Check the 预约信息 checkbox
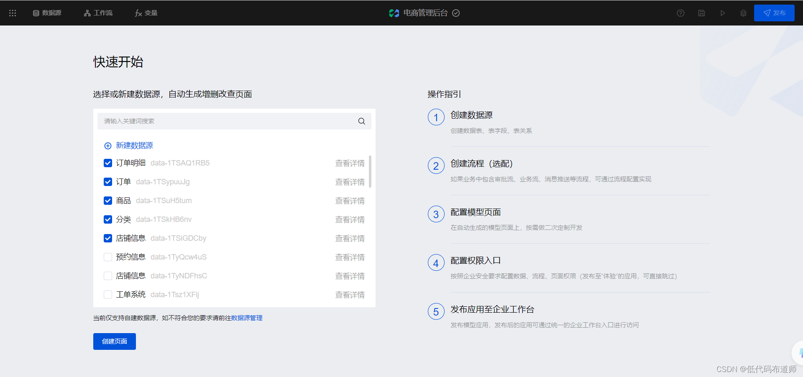Screen dimensions: 803x377 click(108, 257)
